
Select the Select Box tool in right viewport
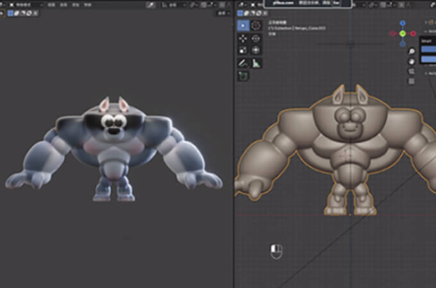tap(244, 26)
